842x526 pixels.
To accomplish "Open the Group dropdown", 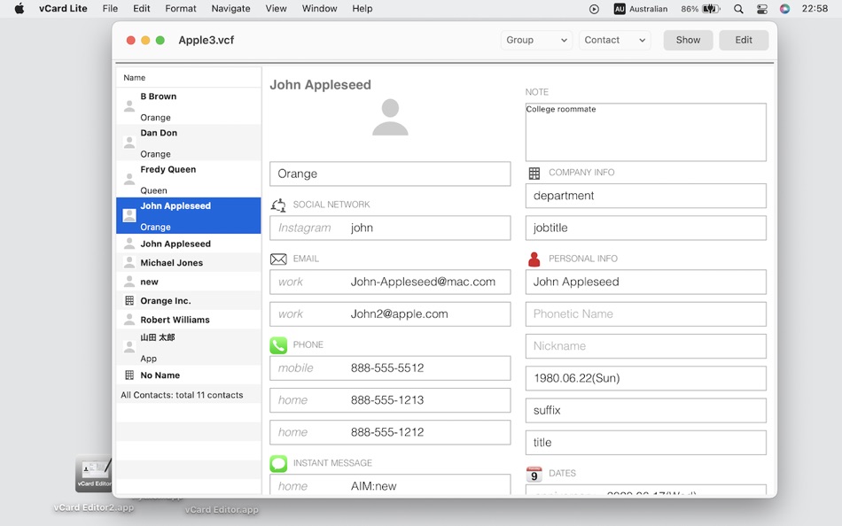I will point(536,40).
